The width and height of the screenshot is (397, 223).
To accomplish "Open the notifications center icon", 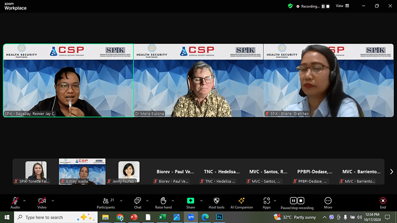I will [387, 217].
